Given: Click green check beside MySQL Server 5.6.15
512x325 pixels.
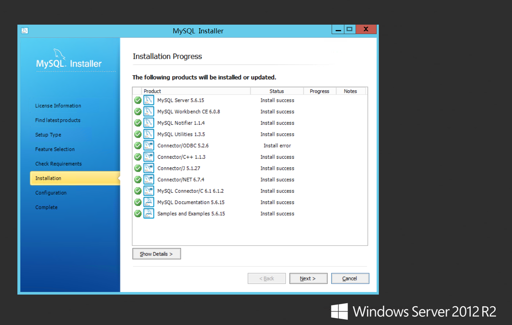Looking at the screenshot, I should [x=138, y=100].
